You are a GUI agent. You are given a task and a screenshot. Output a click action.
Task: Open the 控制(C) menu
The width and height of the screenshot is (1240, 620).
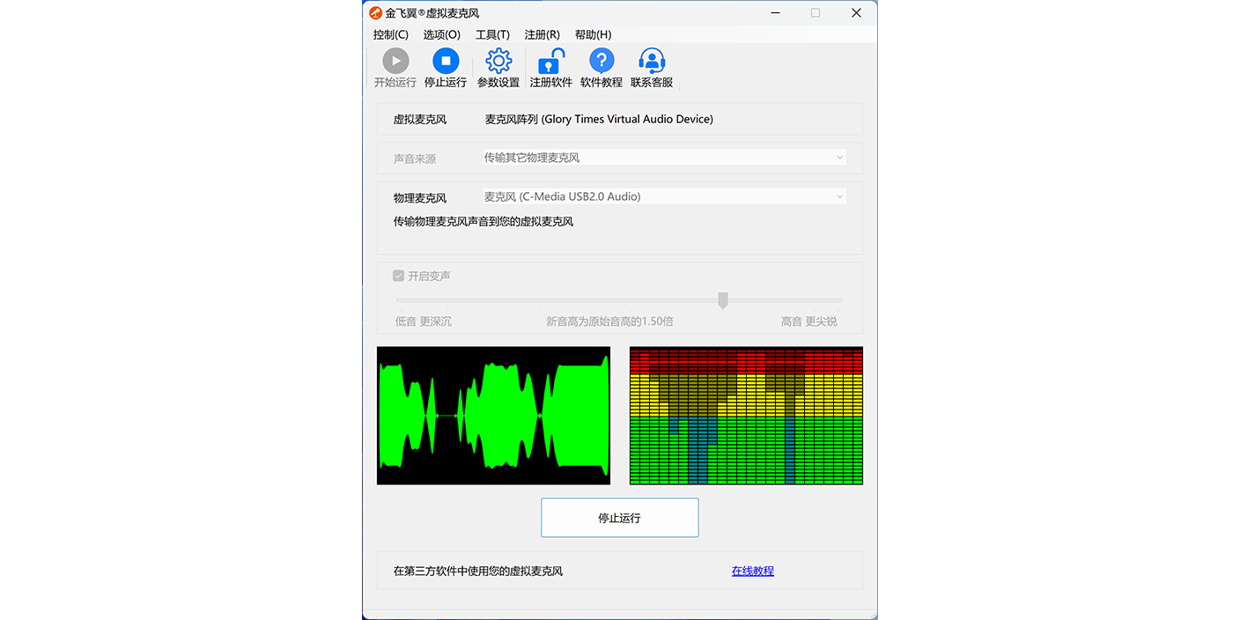pos(390,34)
